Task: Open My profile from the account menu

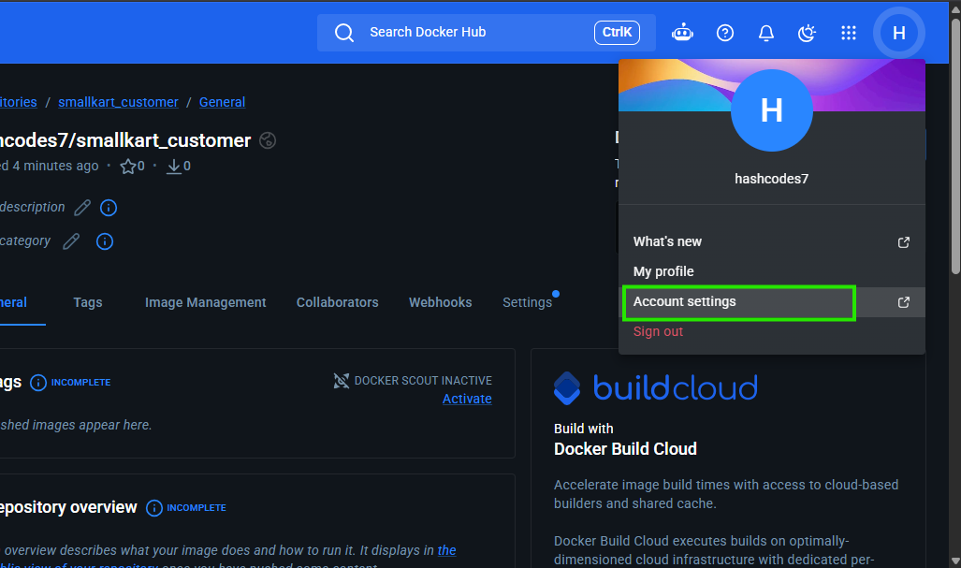Action: click(x=772, y=271)
